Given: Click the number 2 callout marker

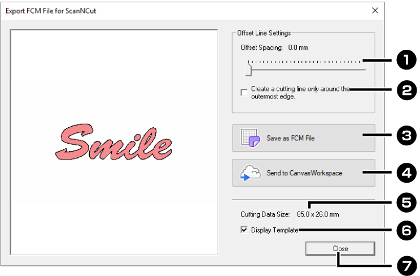Looking at the screenshot, I should click(406, 90).
